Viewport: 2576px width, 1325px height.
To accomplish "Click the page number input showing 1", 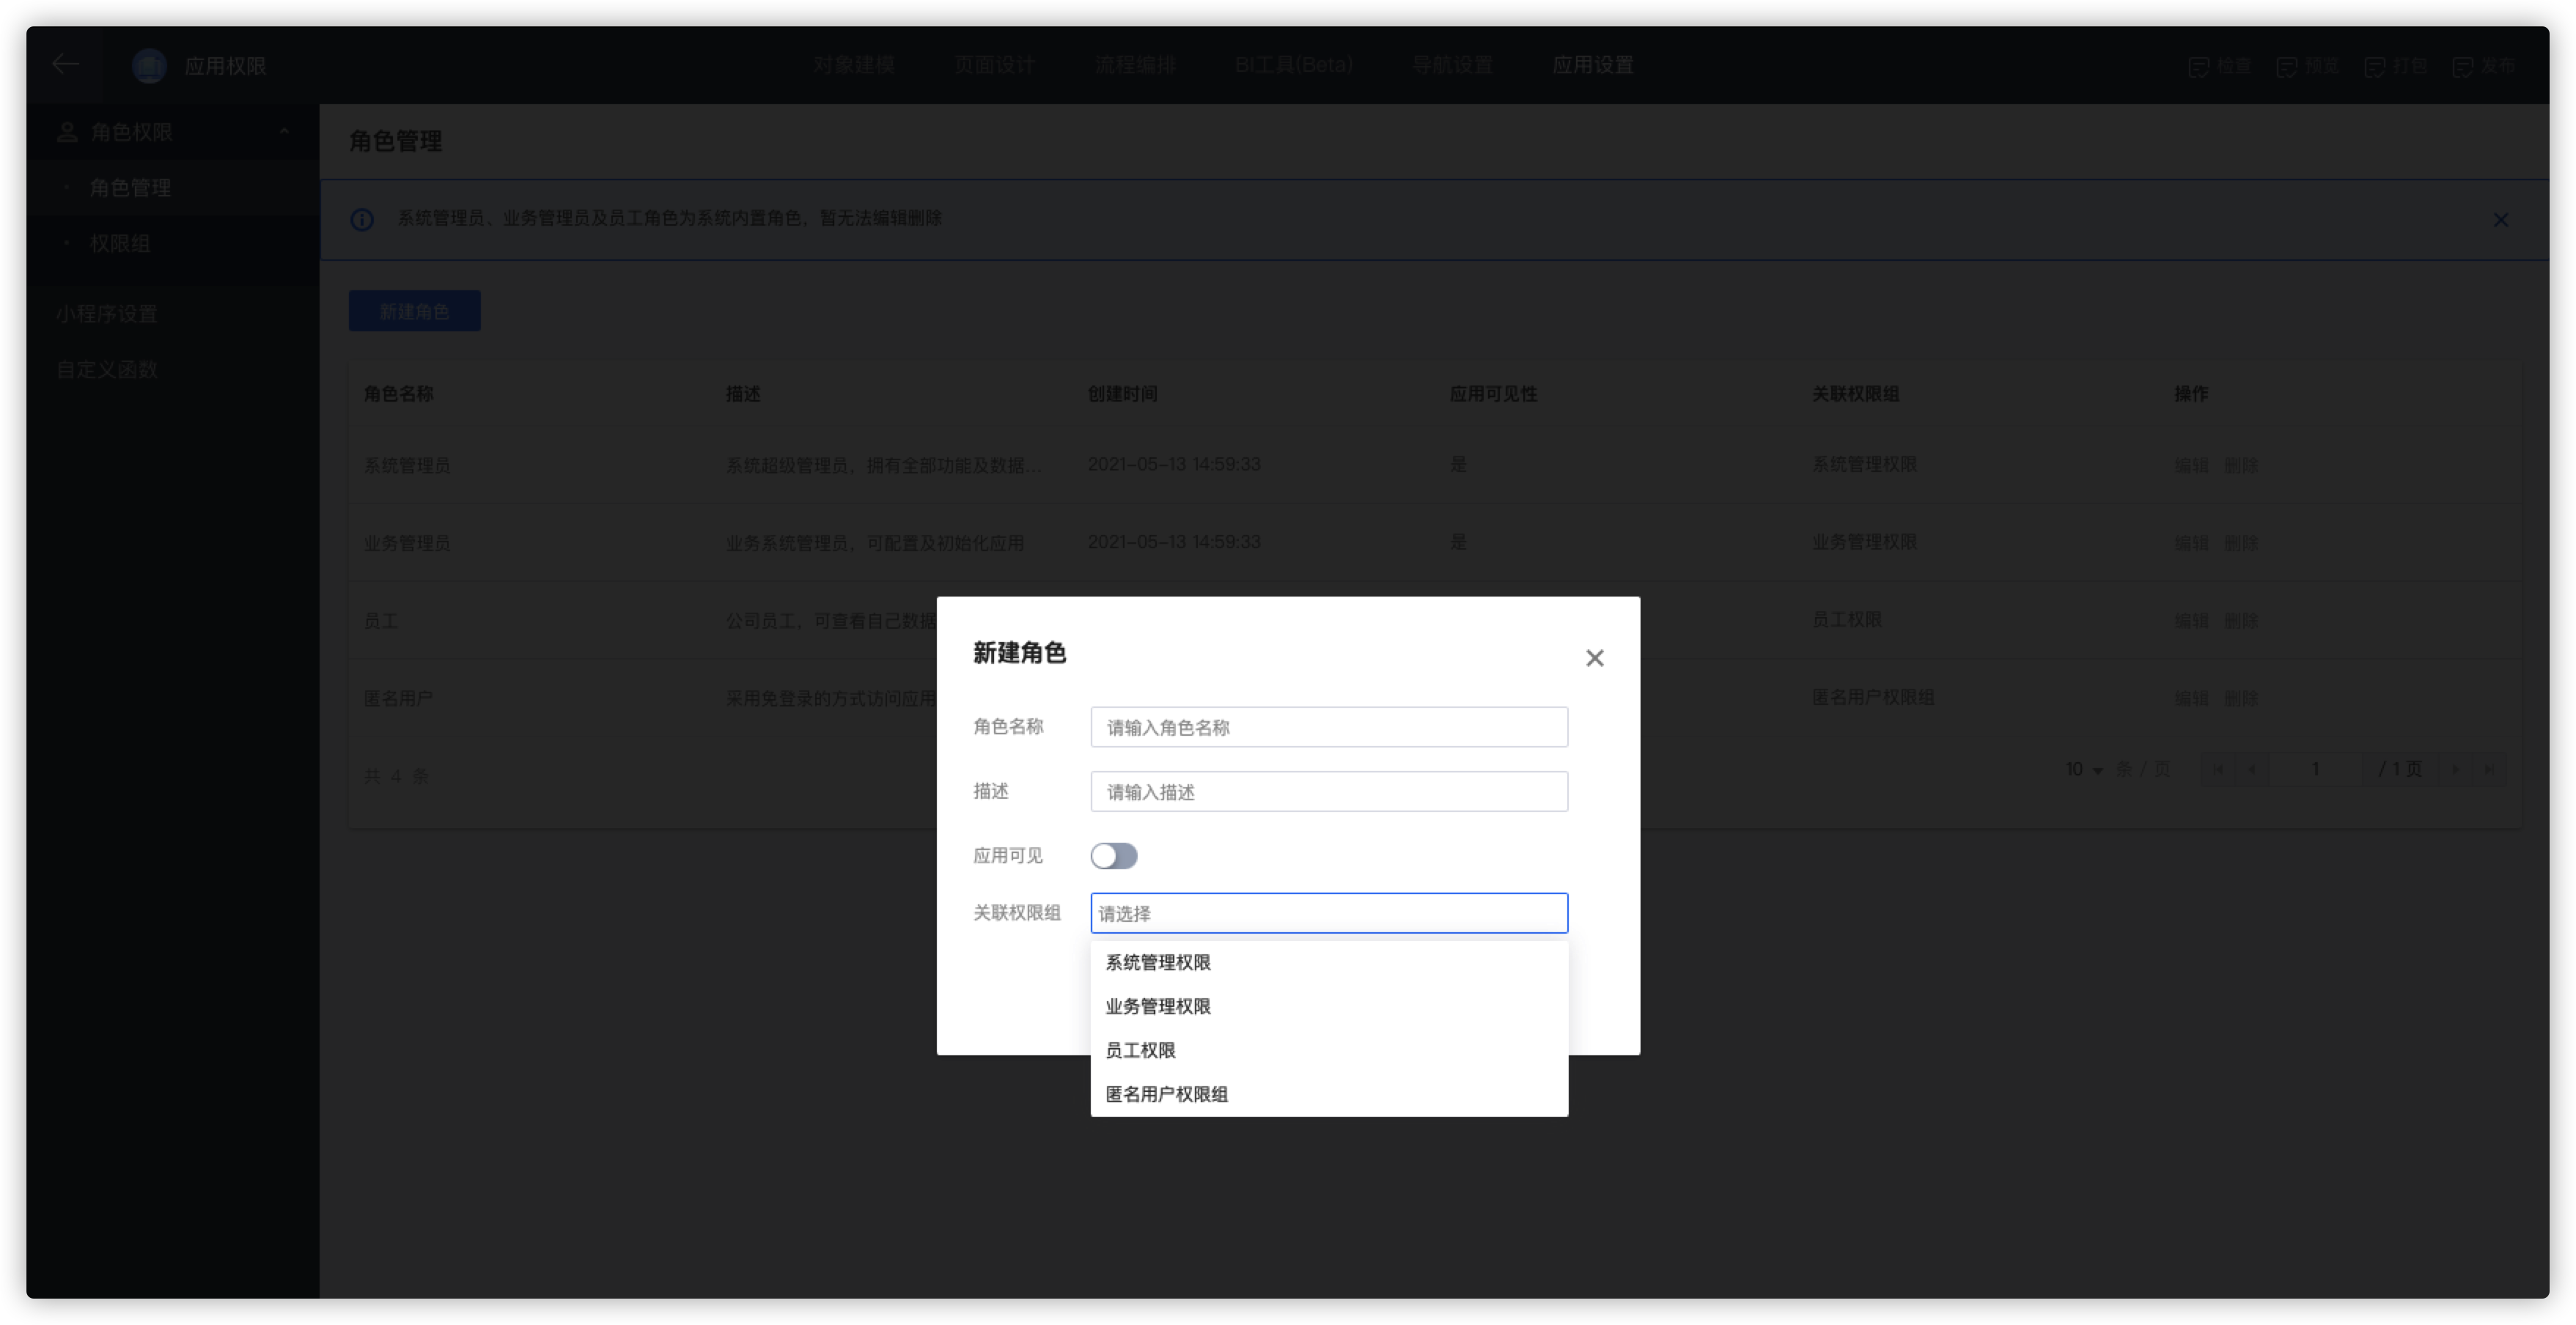I will point(2314,769).
